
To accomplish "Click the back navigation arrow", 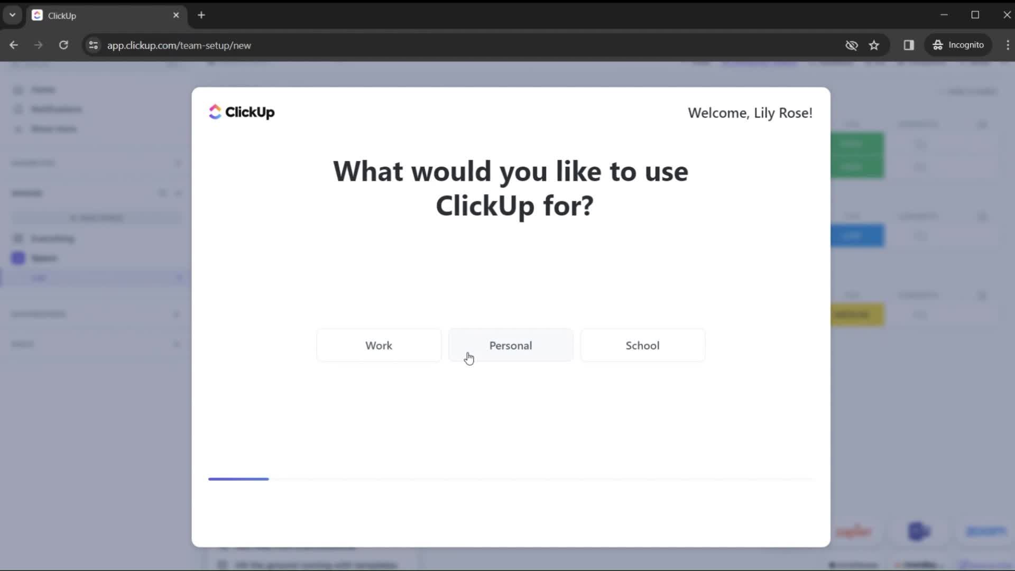I will click(x=14, y=44).
